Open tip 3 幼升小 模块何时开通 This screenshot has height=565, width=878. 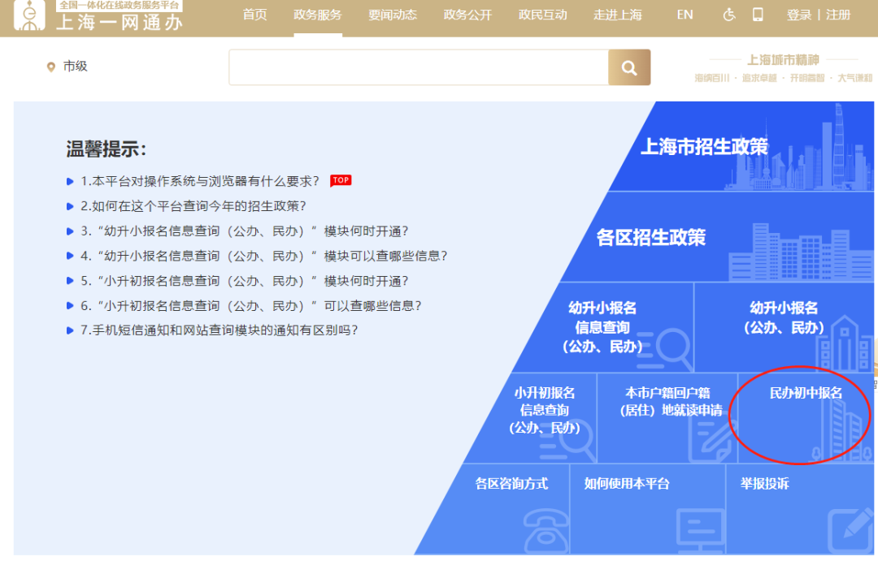pos(245,231)
